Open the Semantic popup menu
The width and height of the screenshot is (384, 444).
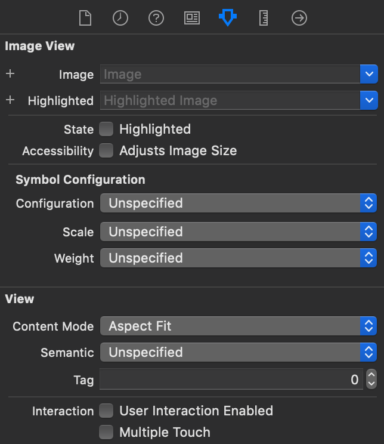point(239,352)
